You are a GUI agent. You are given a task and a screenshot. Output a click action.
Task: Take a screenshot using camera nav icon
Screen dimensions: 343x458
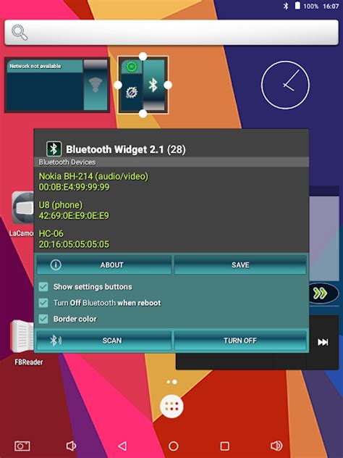click(x=22, y=446)
